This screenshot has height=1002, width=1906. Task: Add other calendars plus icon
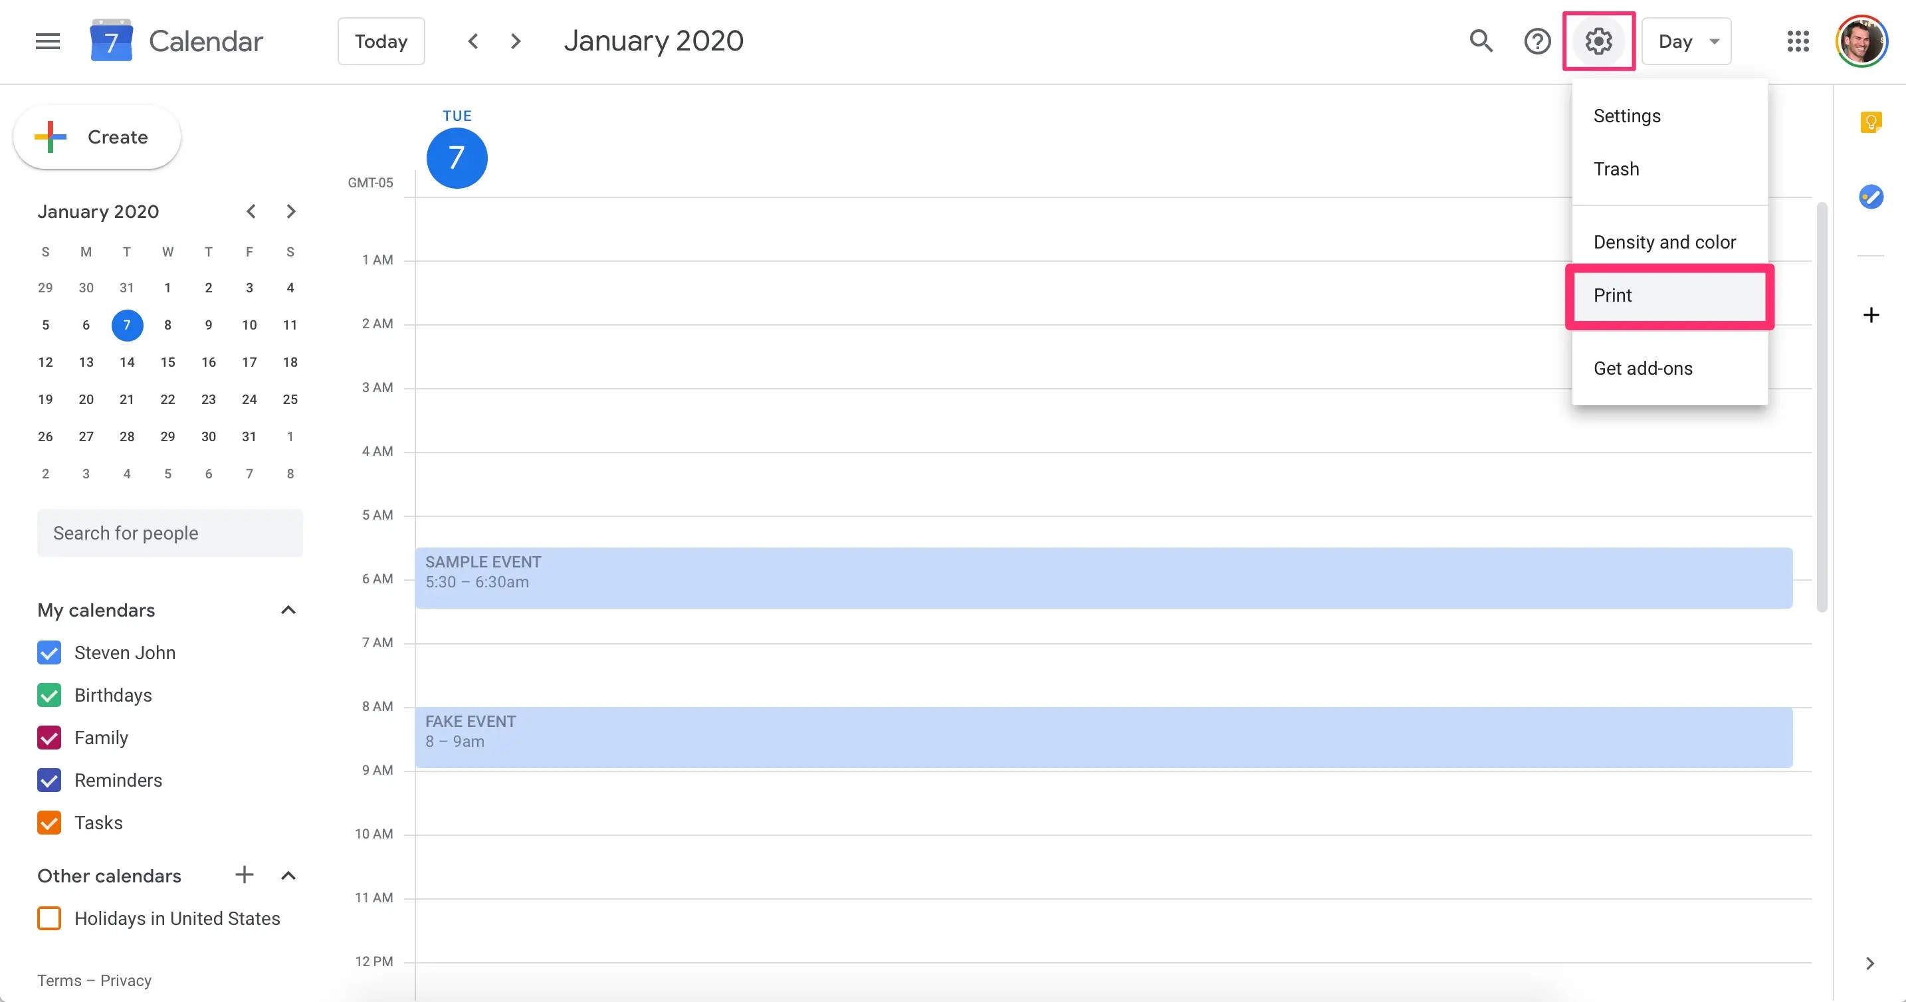click(x=244, y=874)
